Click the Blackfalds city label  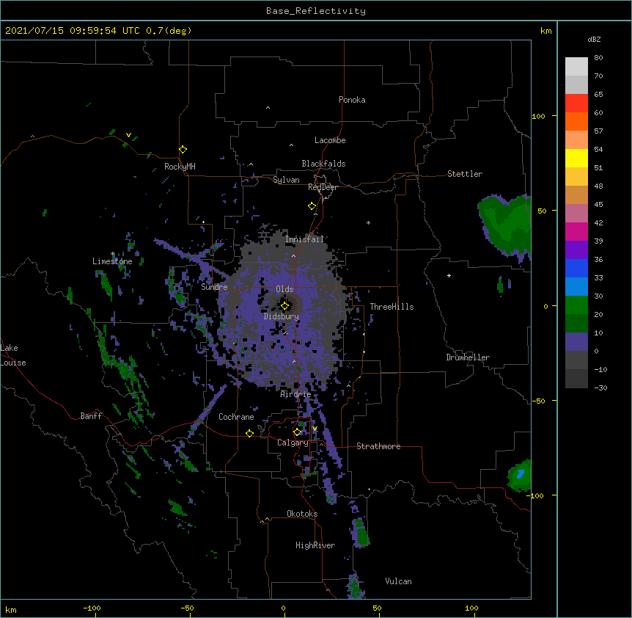(x=323, y=164)
